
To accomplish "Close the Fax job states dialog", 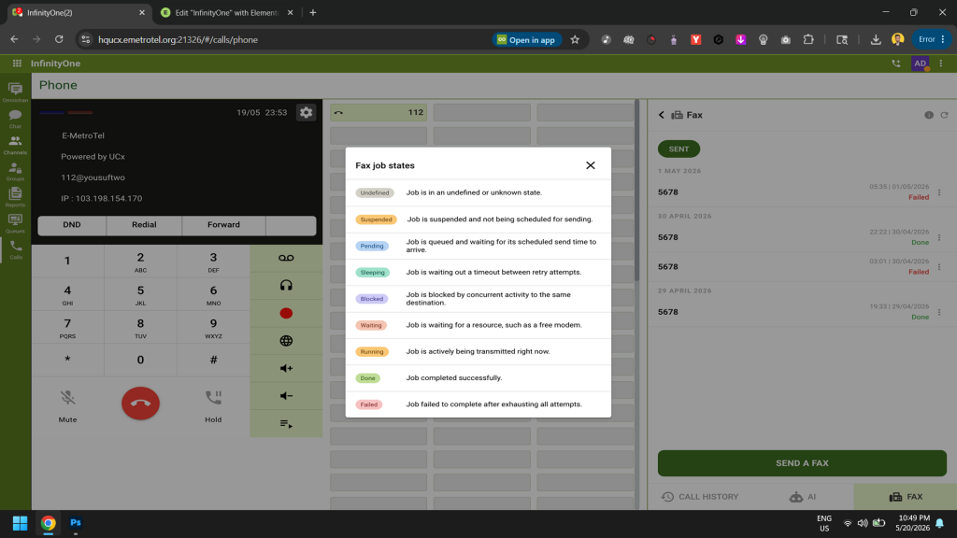I will (x=591, y=165).
